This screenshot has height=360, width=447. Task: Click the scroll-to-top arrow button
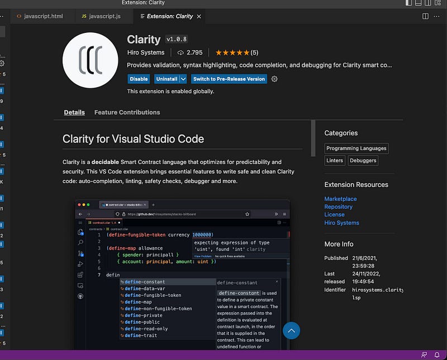pyautogui.click(x=291, y=330)
